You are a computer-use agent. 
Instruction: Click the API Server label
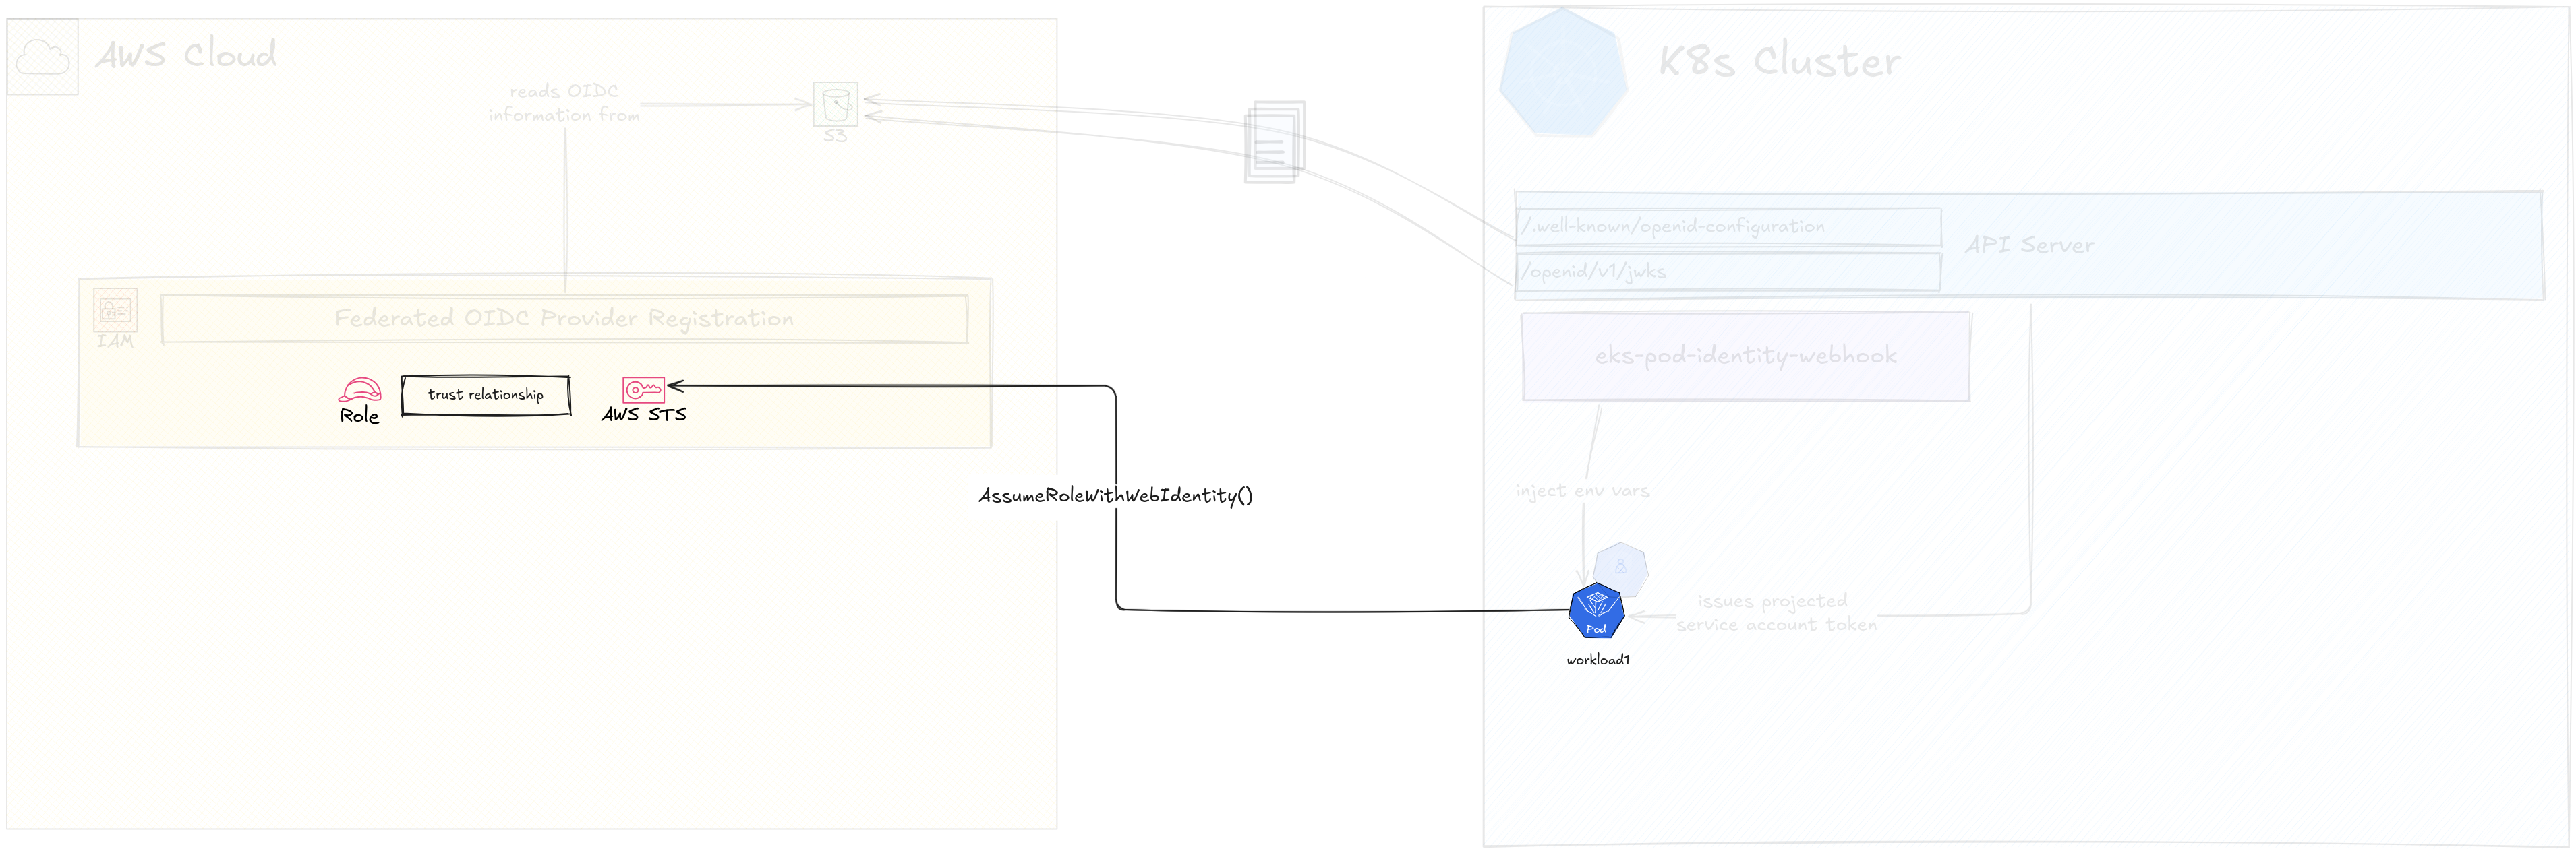coord(2029,246)
